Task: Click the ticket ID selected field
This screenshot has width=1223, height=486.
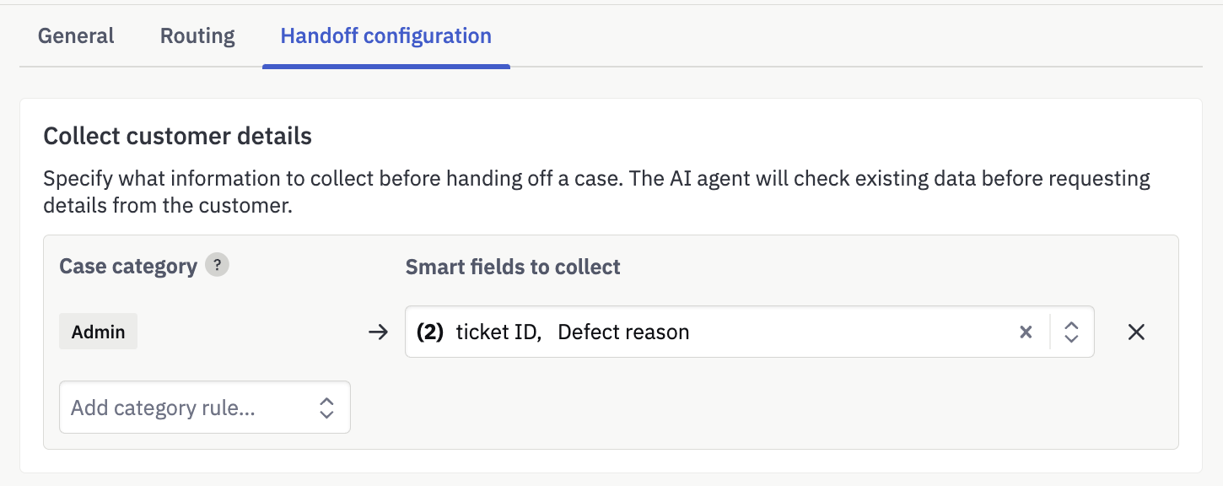Action: (498, 332)
